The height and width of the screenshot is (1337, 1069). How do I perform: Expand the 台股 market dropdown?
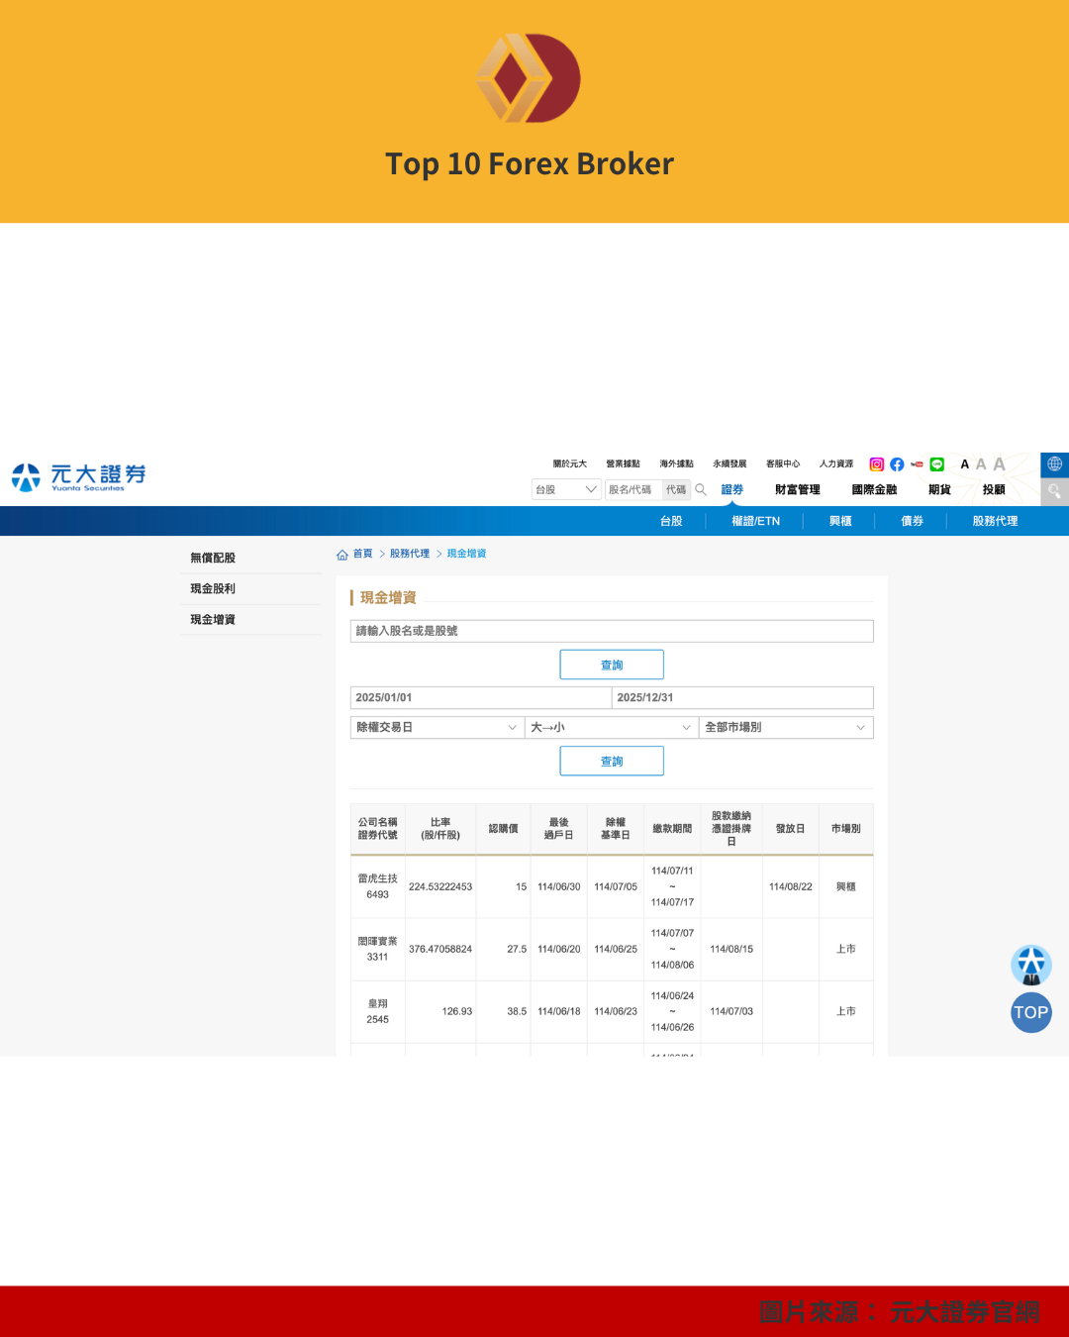tap(566, 489)
